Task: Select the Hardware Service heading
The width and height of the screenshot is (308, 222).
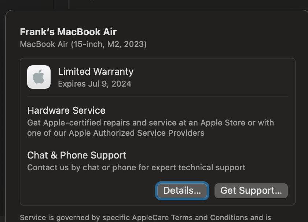Action: (66, 110)
